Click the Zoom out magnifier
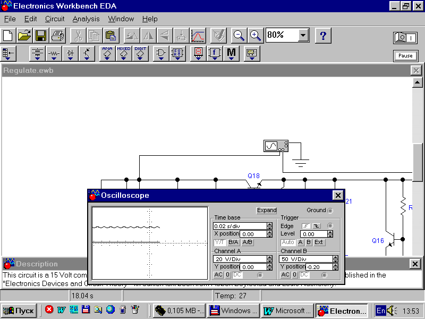Screen dimensions: 425x319 [x=239, y=36]
